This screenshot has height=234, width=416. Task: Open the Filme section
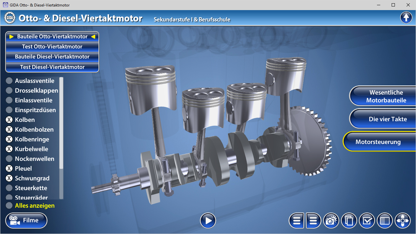coord(26,221)
